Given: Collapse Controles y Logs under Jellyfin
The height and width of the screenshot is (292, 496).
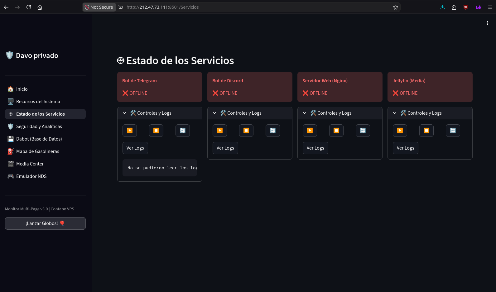Looking at the screenshot, I should coord(430,113).
